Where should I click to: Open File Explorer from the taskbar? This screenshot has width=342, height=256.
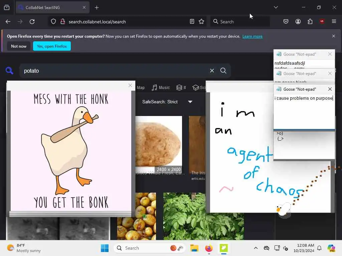point(194,248)
